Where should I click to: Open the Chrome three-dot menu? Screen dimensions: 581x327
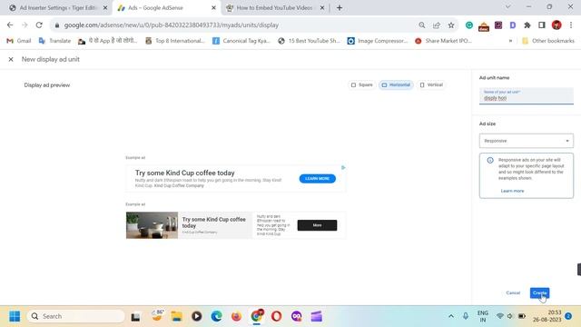[571, 25]
